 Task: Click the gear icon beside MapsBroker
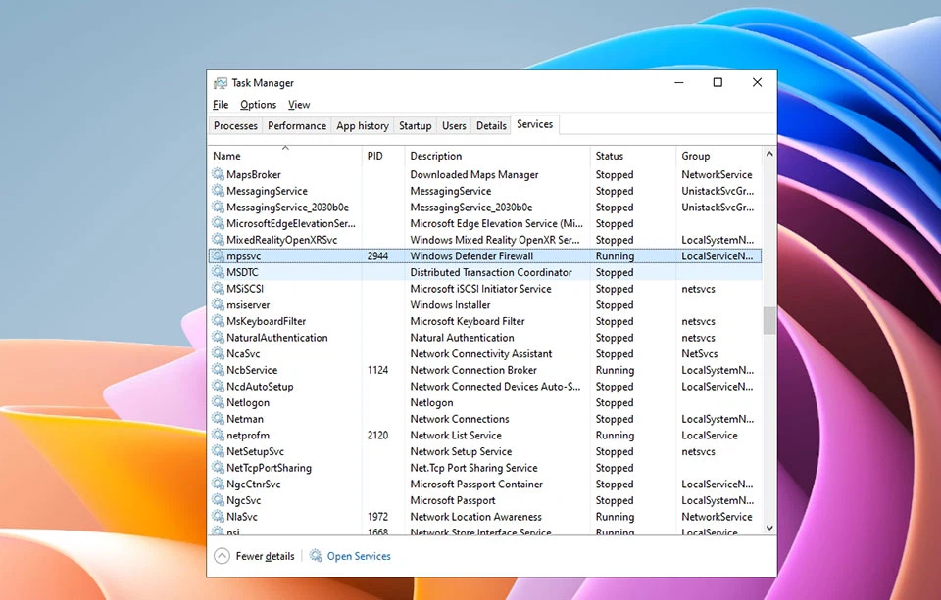(x=218, y=174)
